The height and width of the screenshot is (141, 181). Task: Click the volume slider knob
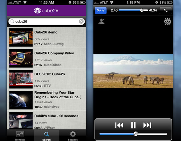pos(136,134)
